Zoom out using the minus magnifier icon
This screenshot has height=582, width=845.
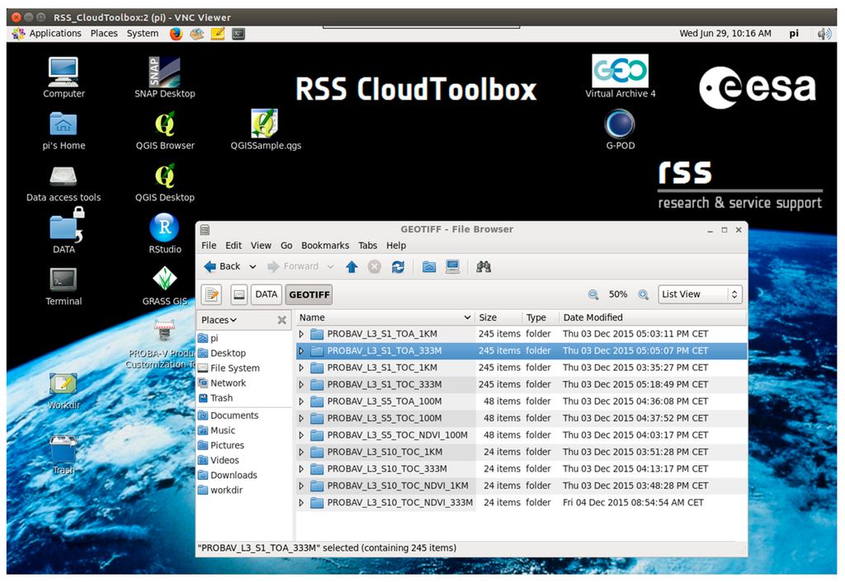pos(593,294)
